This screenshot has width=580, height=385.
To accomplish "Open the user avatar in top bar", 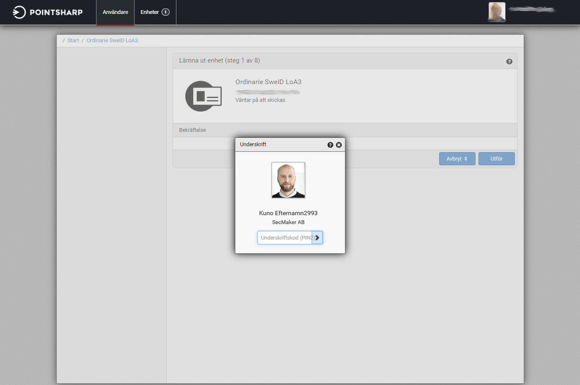I will 497,12.
